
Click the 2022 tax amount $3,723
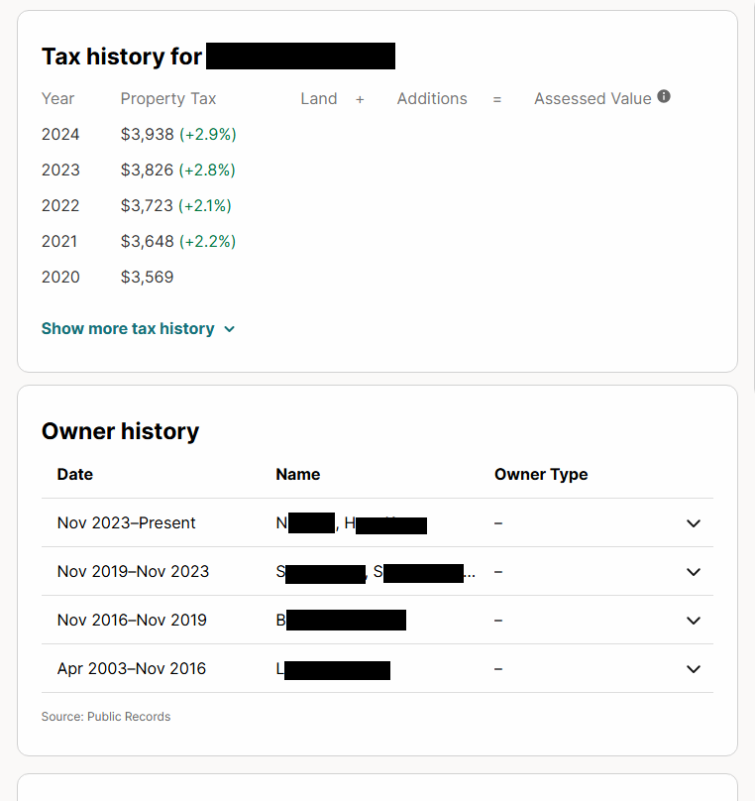pos(148,206)
